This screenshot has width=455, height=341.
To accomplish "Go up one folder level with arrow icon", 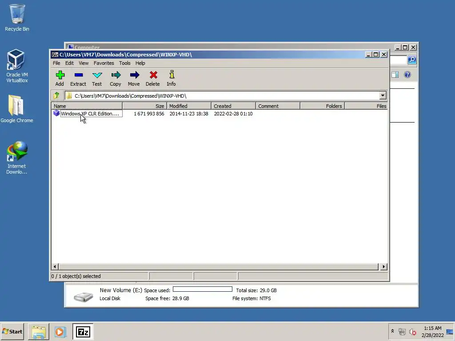I will (56, 95).
